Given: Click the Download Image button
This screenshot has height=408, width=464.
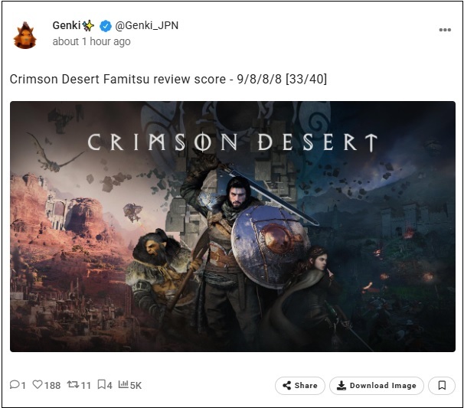Looking at the screenshot, I should 377,385.
